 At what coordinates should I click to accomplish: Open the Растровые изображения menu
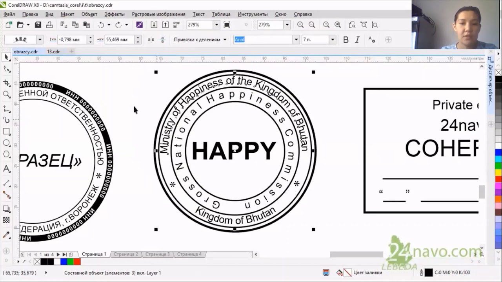pos(158,14)
